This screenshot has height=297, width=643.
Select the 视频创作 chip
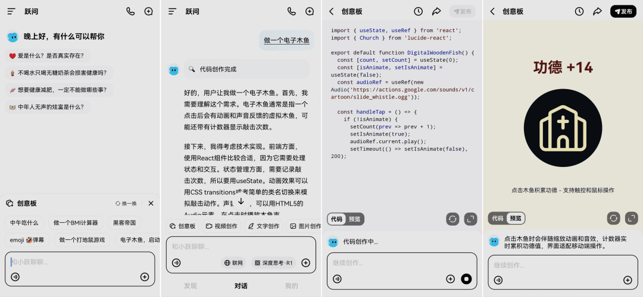pyautogui.click(x=221, y=226)
